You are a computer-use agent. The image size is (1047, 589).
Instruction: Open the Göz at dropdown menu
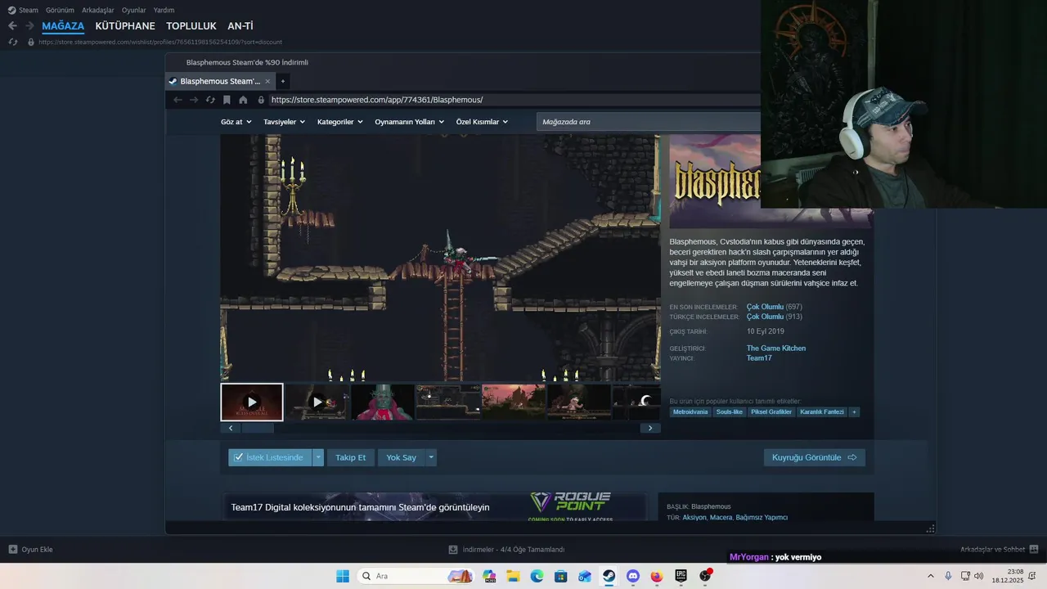pyautogui.click(x=236, y=122)
